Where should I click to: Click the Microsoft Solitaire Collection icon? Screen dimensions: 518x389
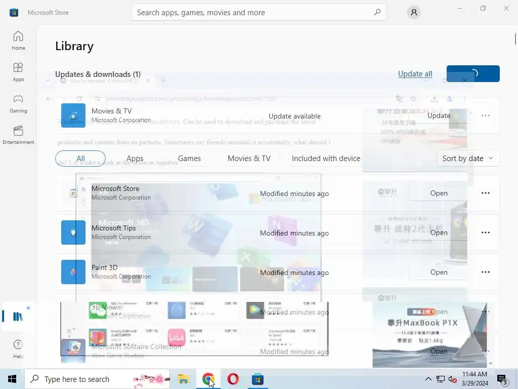pyautogui.click(x=73, y=351)
